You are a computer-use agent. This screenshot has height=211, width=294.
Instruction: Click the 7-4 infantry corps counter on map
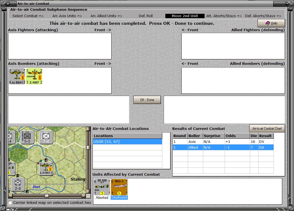pos(46,137)
